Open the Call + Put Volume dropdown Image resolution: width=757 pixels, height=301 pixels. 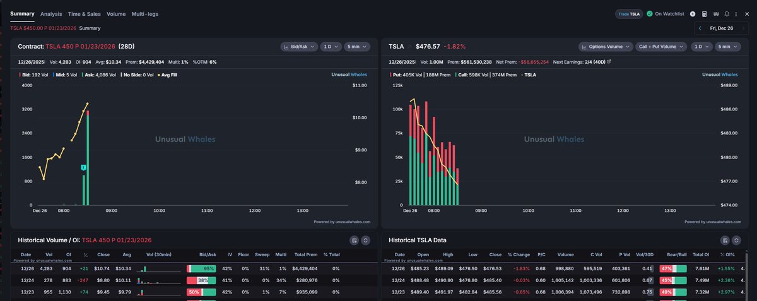click(x=660, y=47)
